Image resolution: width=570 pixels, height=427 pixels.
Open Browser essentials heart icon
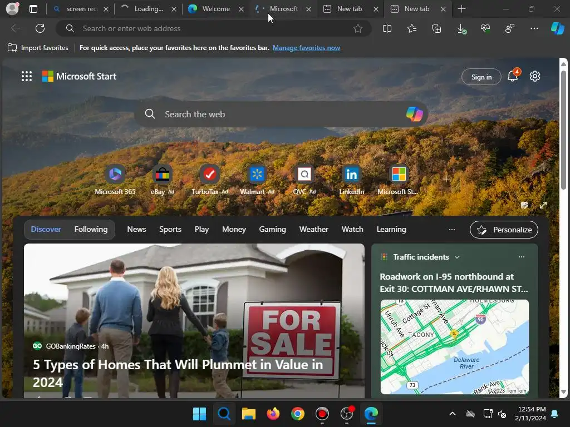485,28
